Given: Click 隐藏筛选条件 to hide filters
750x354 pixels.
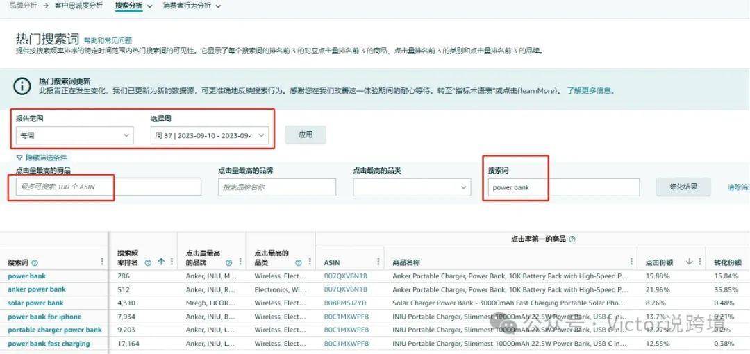Looking at the screenshot, I should pyautogui.click(x=42, y=158).
